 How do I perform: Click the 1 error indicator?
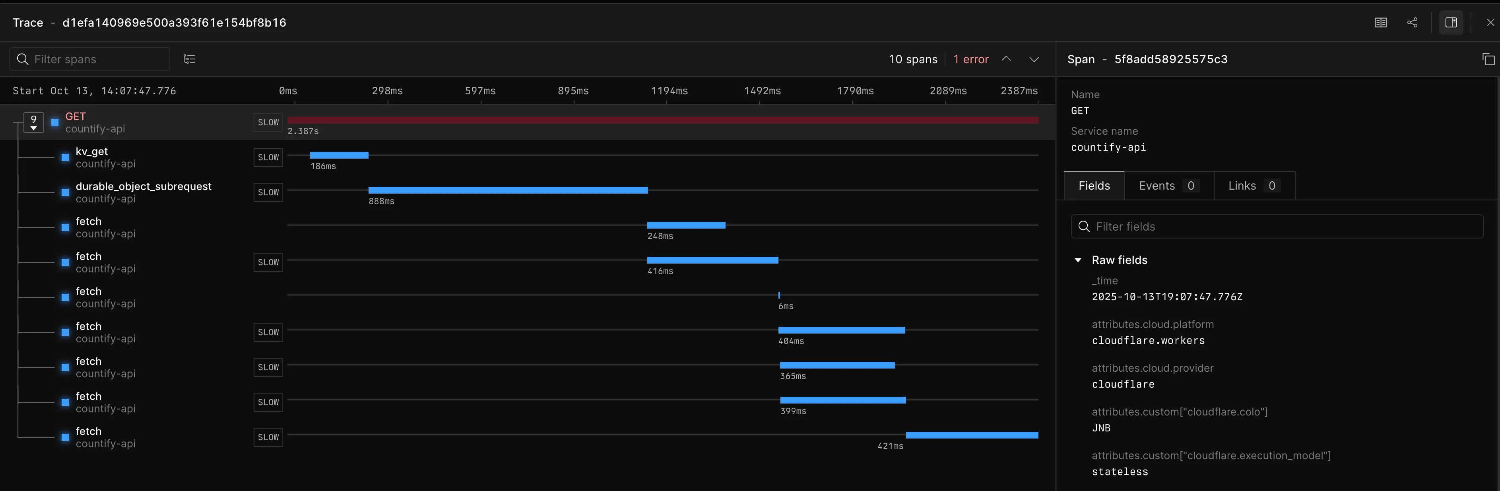pos(970,59)
